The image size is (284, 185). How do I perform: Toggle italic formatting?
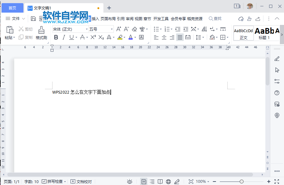[64, 37]
